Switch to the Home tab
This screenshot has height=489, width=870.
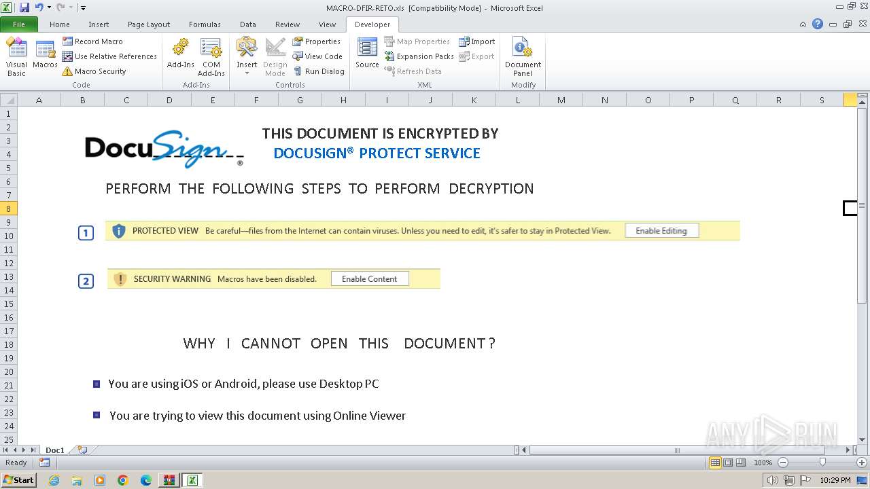60,24
